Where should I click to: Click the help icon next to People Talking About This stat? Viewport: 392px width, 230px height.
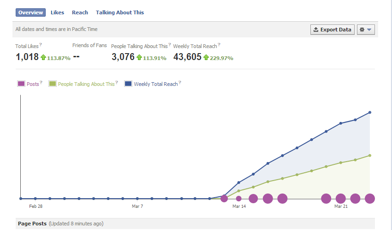point(170,44)
